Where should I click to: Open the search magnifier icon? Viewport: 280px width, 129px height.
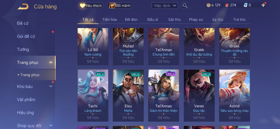pos(185,6)
